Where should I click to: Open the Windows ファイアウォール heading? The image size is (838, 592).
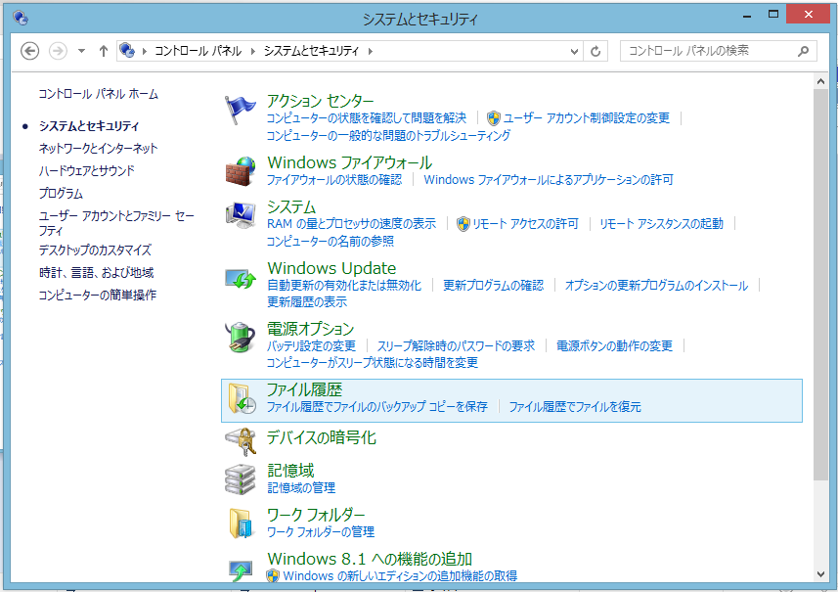tap(349, 162)
